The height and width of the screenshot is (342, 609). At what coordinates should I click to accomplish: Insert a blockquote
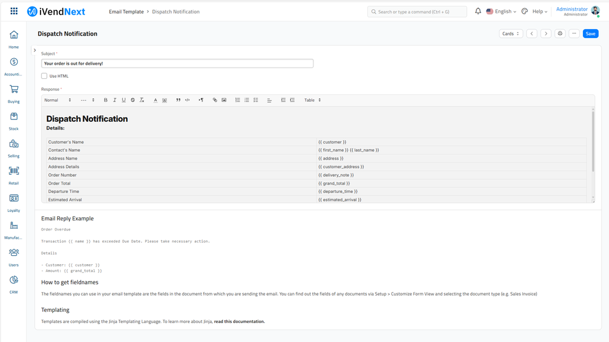pos(178,100)
